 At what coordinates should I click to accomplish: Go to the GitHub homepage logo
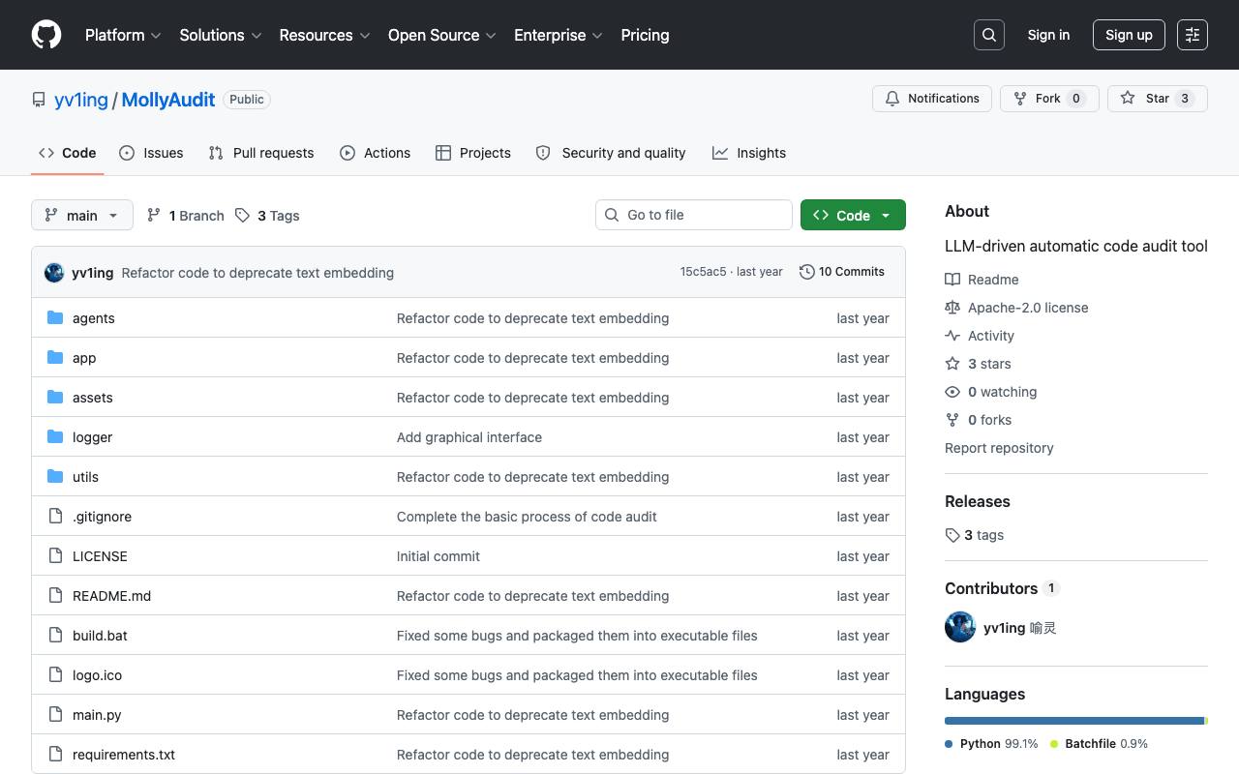[46, 35]
